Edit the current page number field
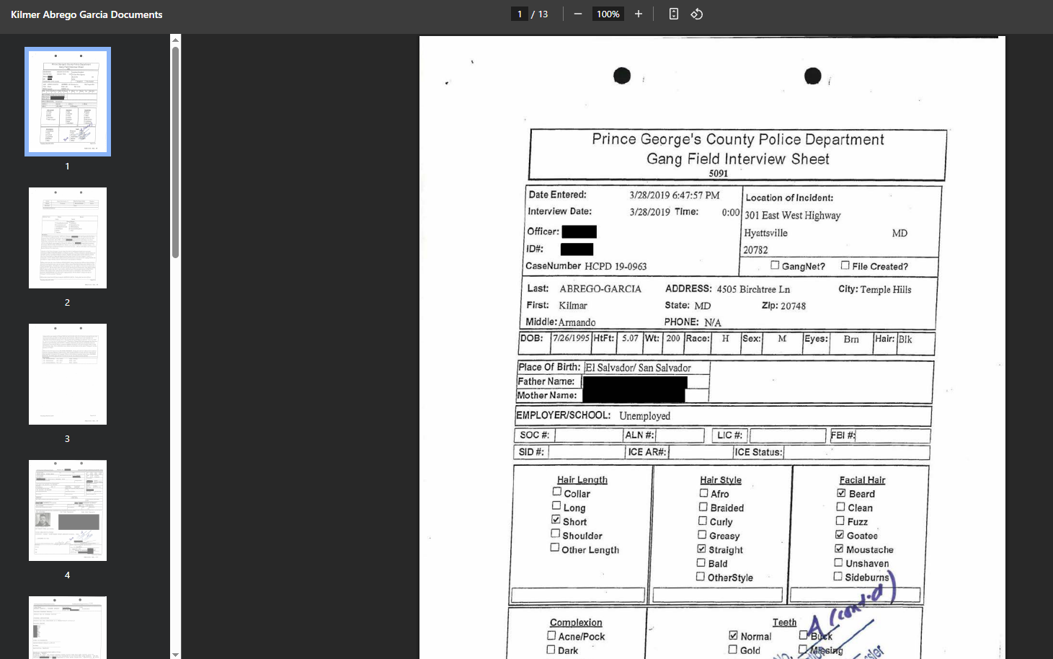 coord(520,14)
